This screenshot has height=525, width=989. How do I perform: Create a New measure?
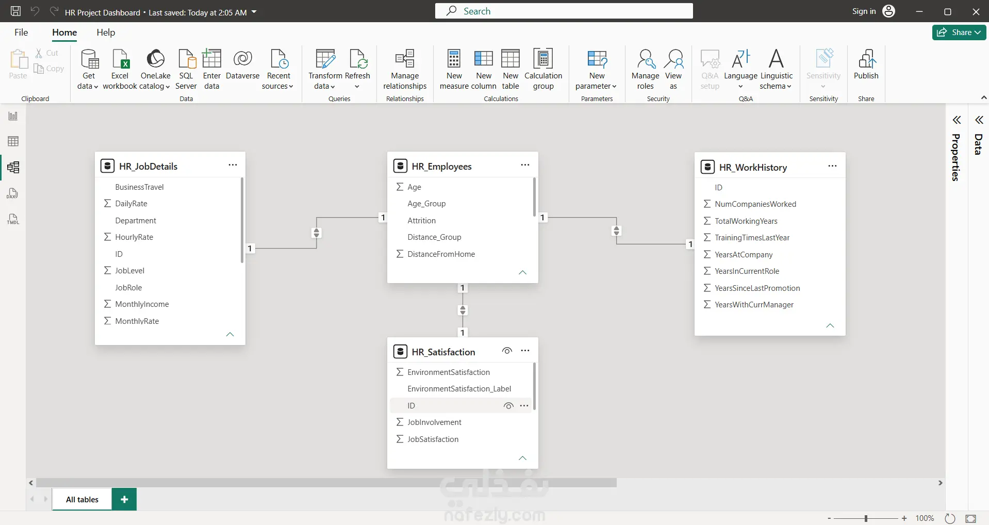[x=454, y=70]
